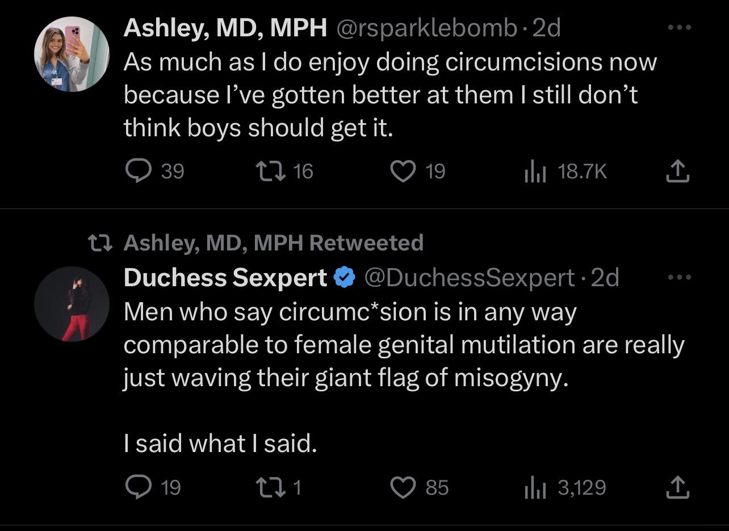Open Ashley's profile picture
The width and height of the screenshot is (729, 531).
(72, 55)
